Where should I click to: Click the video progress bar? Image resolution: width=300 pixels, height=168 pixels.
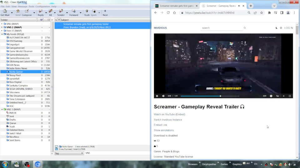point(210,96)
